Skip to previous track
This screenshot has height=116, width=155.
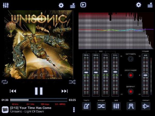coord(13,91)
